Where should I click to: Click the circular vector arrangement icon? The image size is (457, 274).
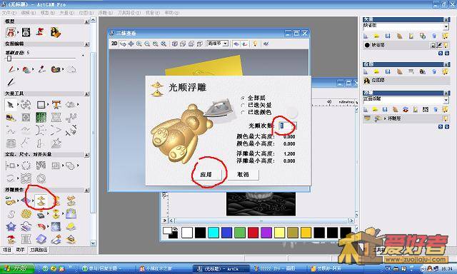[26, 166]
